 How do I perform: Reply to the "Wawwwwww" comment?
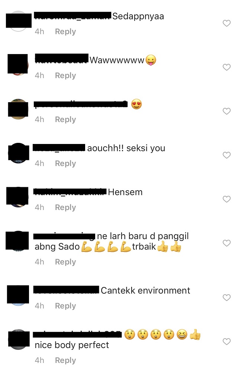[65, 75]
